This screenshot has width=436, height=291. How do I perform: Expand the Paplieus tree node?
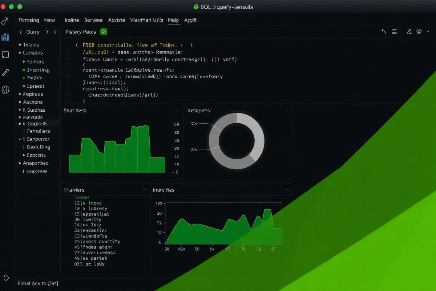tap(20, 94)
